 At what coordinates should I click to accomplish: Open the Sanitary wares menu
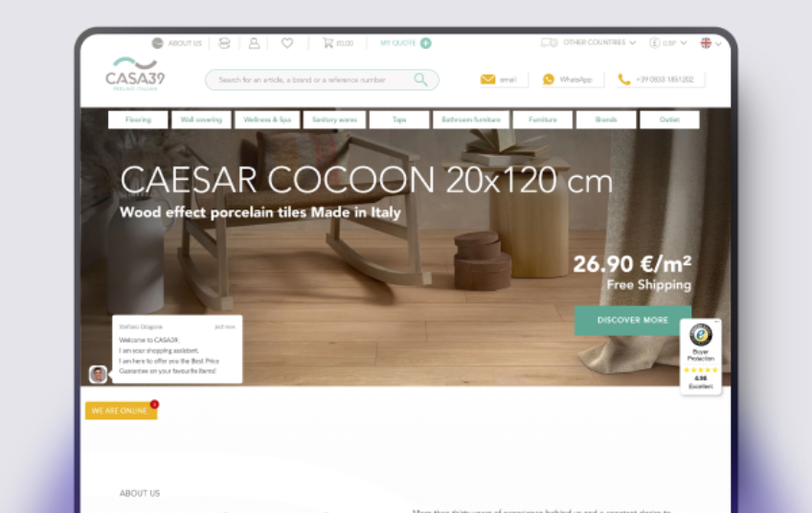[334, 120]
